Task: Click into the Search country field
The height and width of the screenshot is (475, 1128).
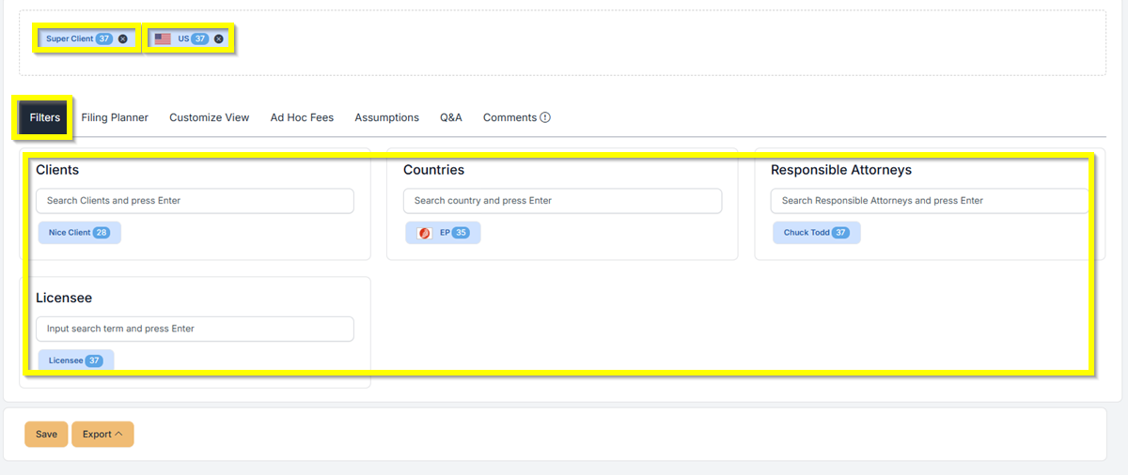Action: tap(562, 201)
